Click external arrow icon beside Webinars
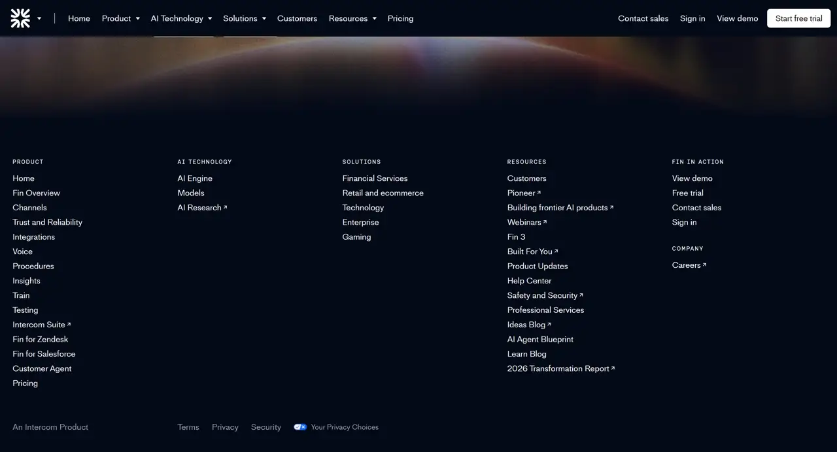The height and width of the screenshot is (452, 837). click(x=545, y=222)
